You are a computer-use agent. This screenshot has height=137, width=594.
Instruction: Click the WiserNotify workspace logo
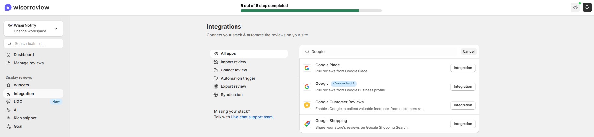10,25
